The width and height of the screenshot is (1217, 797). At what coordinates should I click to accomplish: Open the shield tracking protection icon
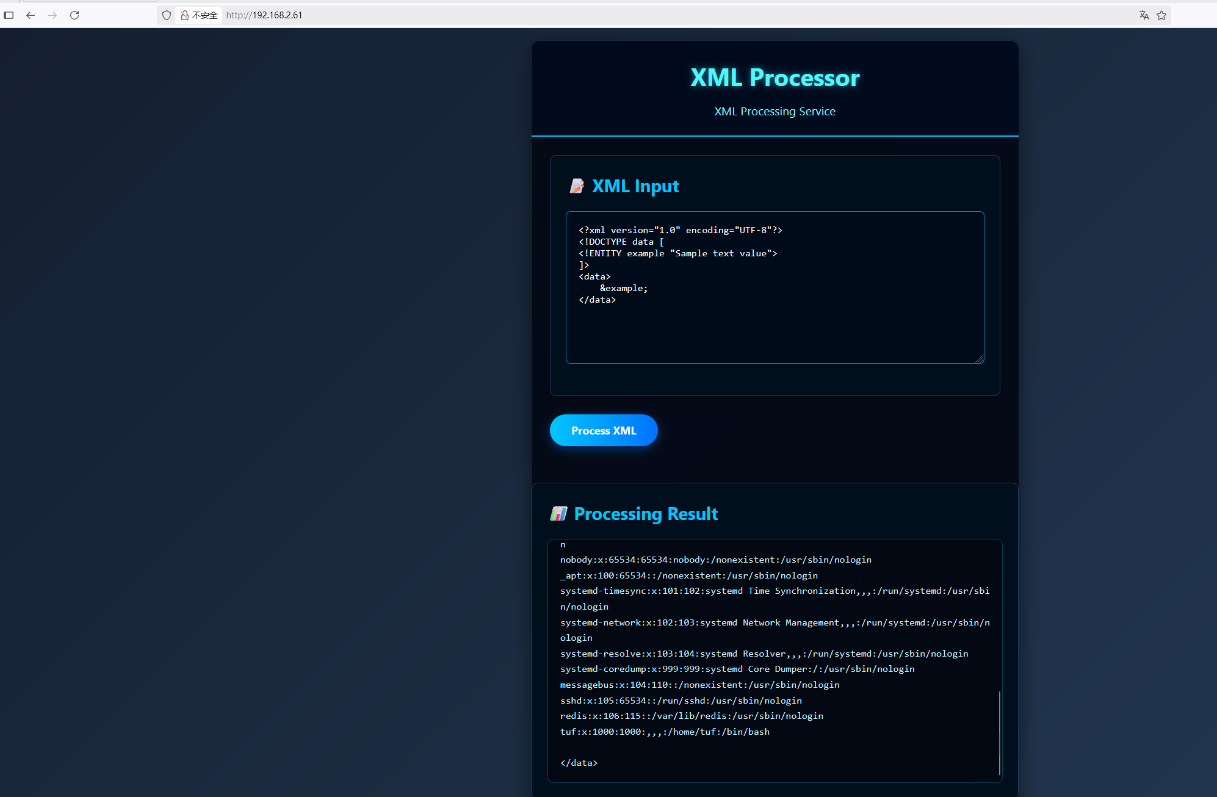coord(166,15)
